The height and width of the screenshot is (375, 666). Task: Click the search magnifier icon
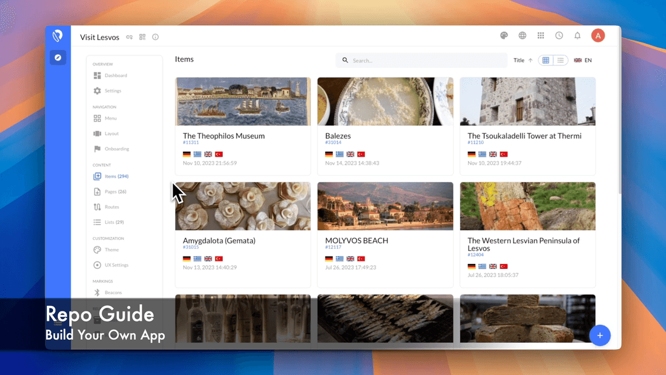coord(345,60)
